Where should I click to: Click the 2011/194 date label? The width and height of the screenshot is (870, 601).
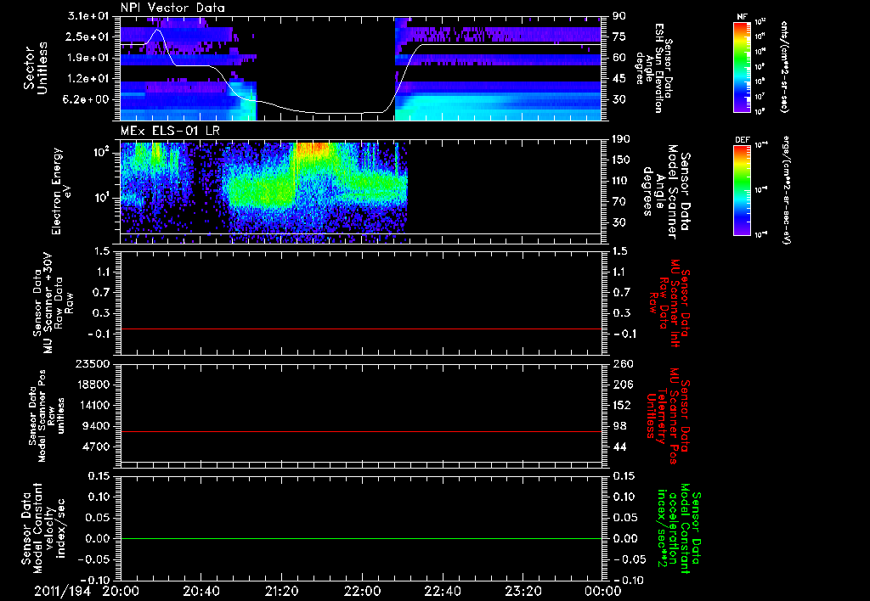(60, 592)
